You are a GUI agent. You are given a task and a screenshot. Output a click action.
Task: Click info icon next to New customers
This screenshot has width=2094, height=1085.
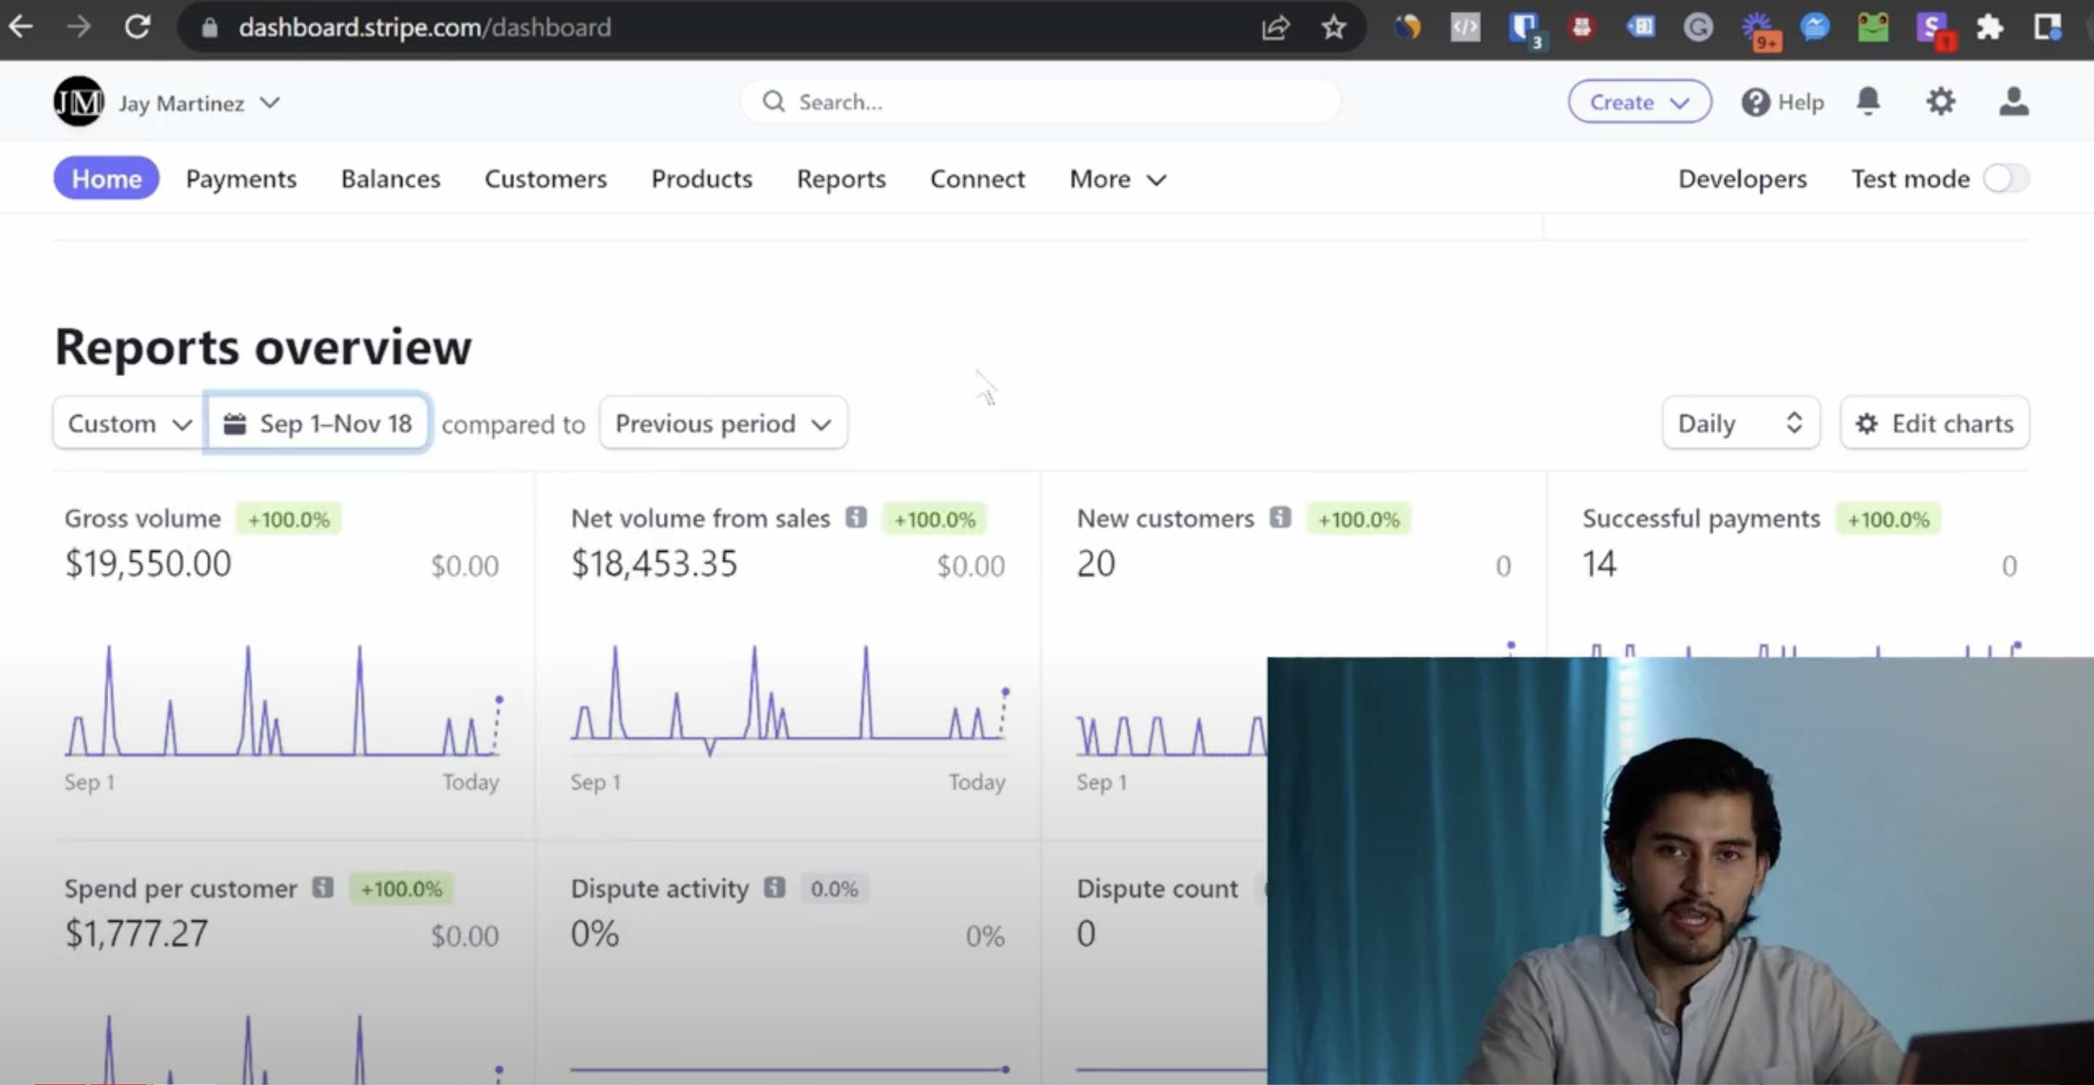(1280, 517)
